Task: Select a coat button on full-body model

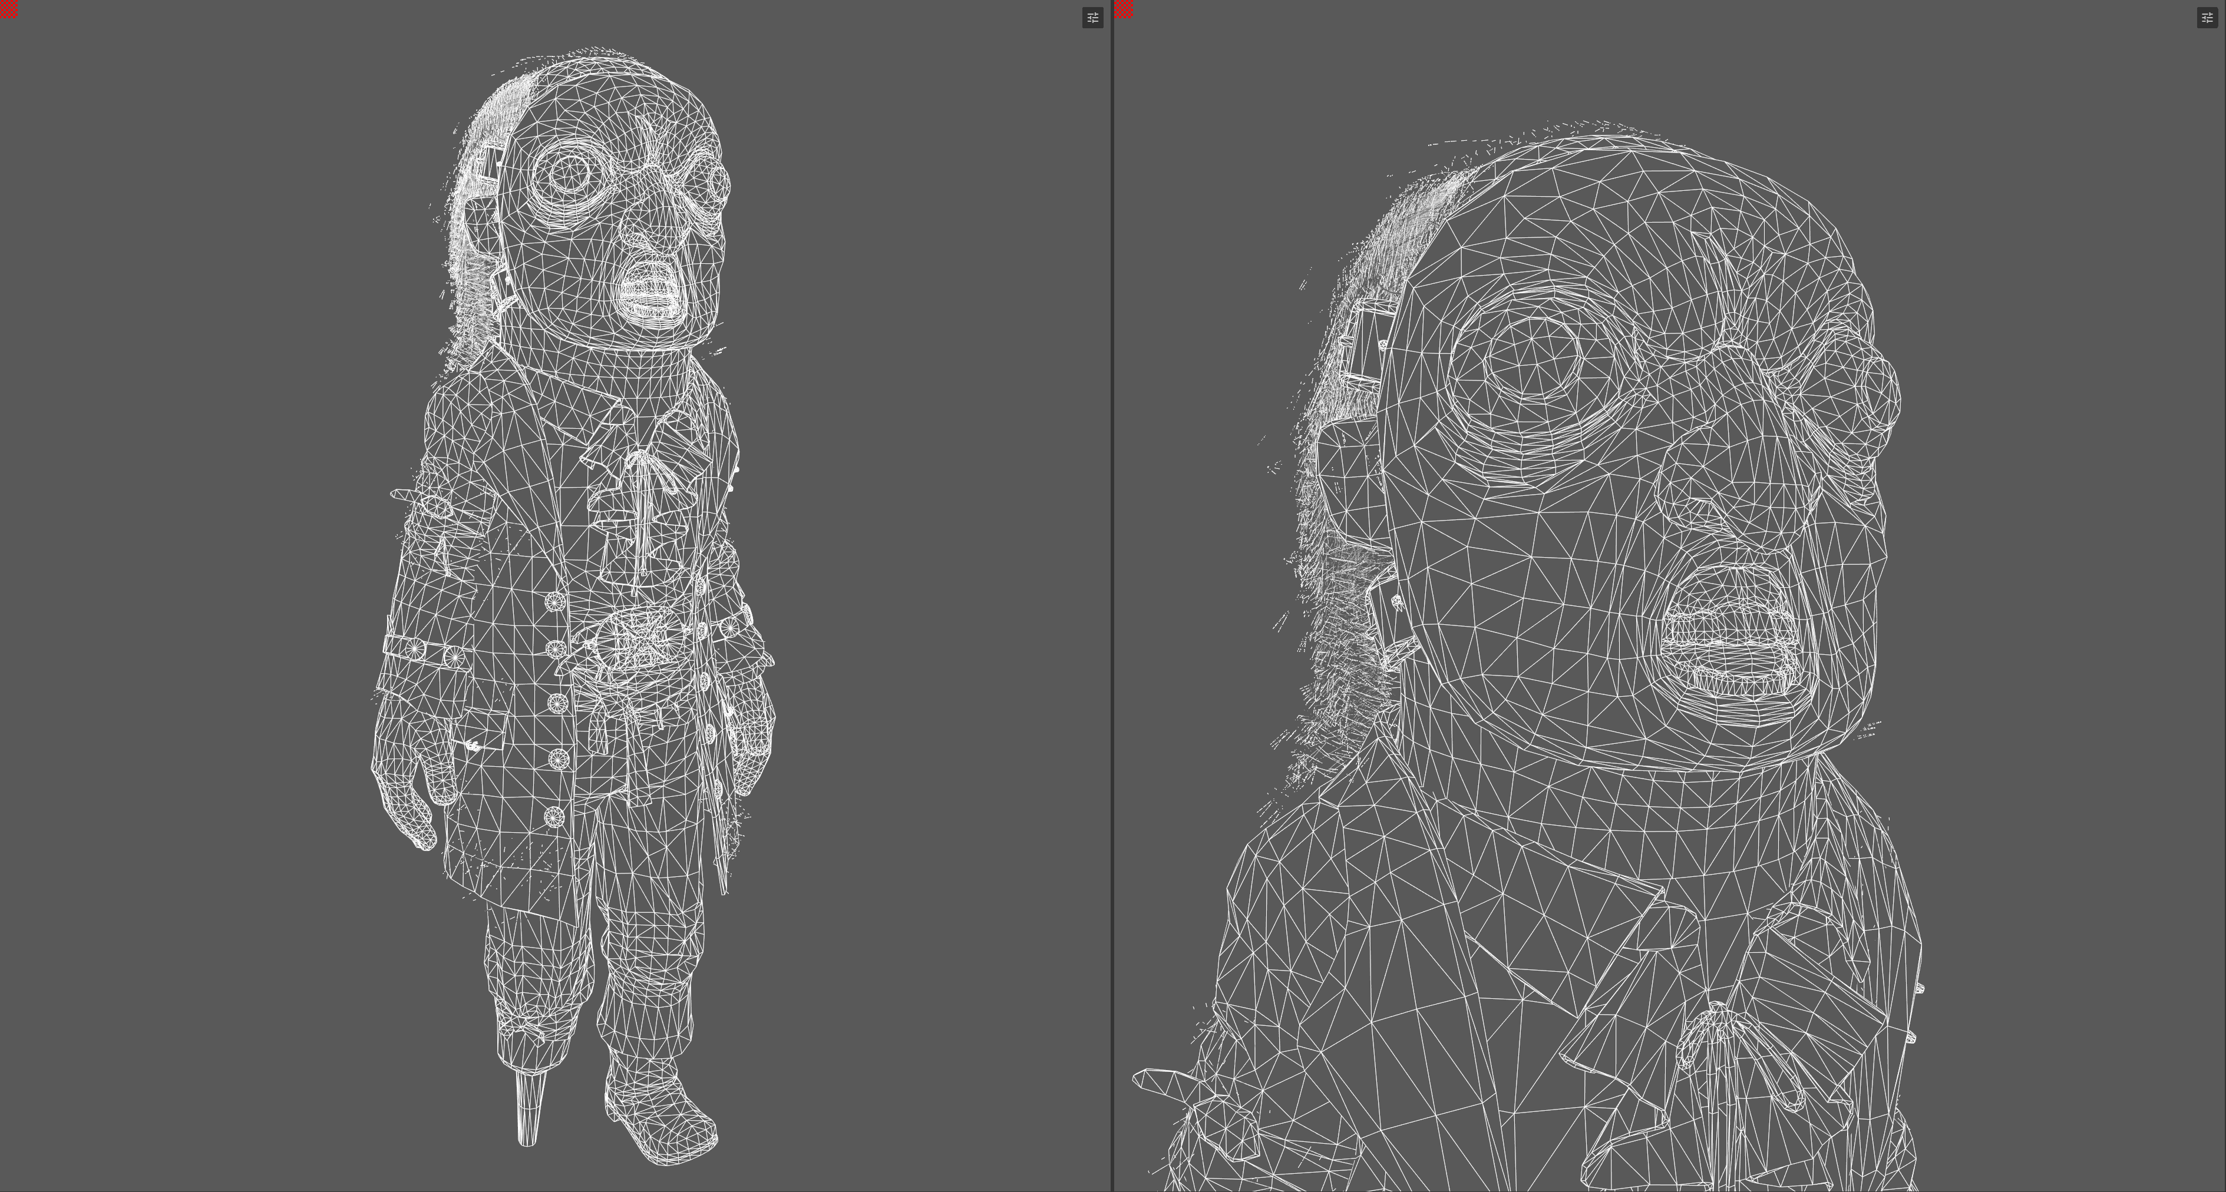Action: point(558,759)
